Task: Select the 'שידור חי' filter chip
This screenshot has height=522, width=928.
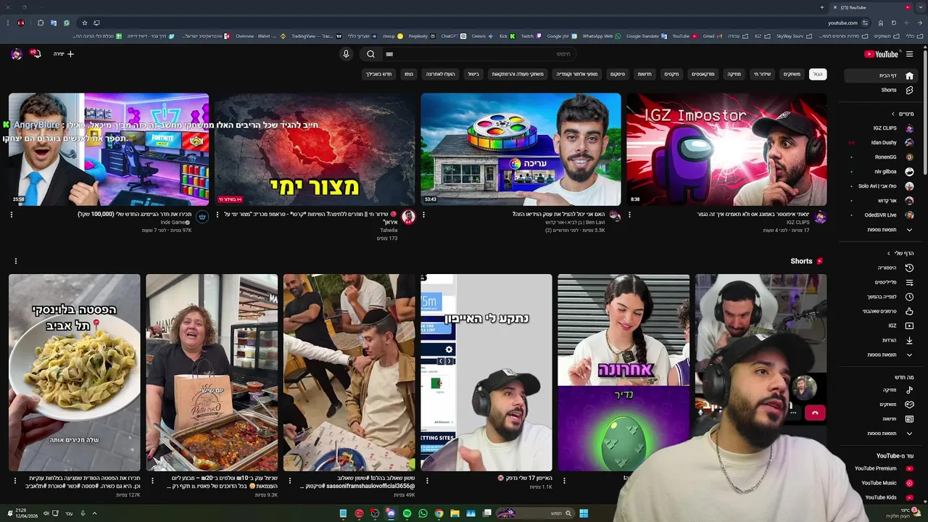Action: [762, 74]
